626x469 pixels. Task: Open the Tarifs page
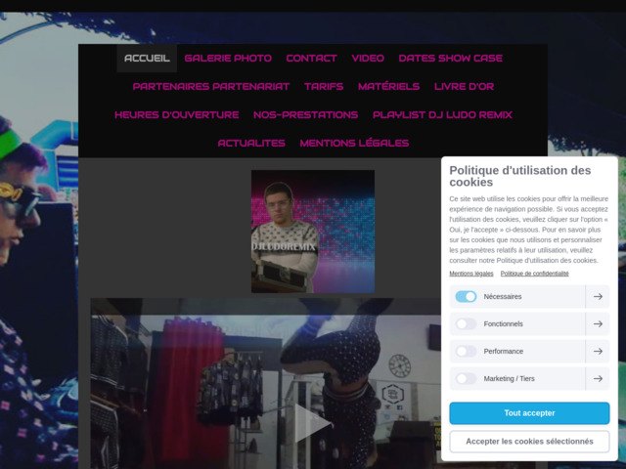coord(324,87)
